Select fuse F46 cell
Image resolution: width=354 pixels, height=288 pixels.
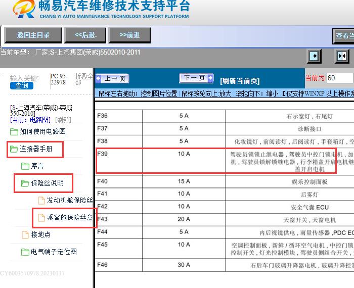tap(119, 265)
